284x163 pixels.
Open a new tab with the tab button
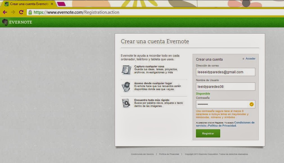[x=61, y=4]
